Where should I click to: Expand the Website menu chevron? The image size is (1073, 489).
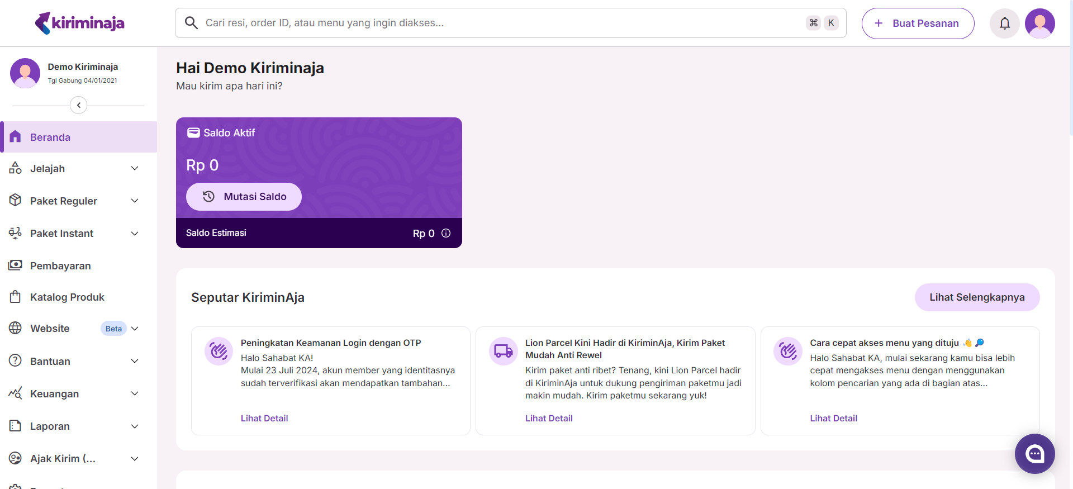click(x=135, y=329)
